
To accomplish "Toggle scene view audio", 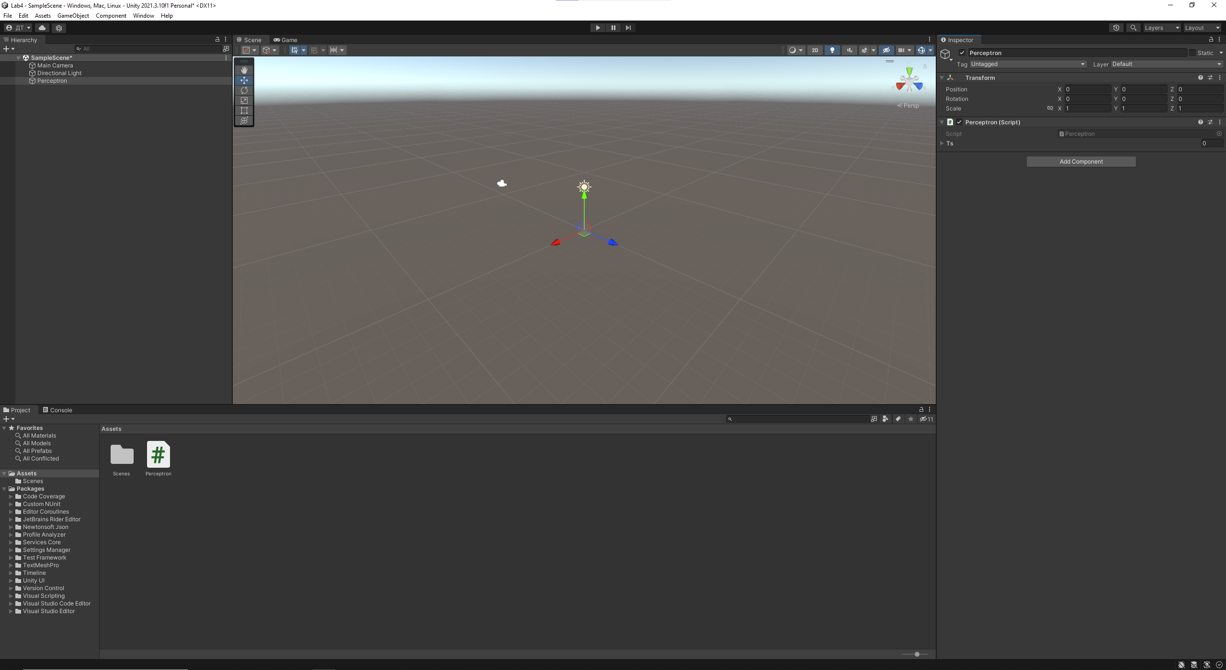I will click(x=849, y=50).
